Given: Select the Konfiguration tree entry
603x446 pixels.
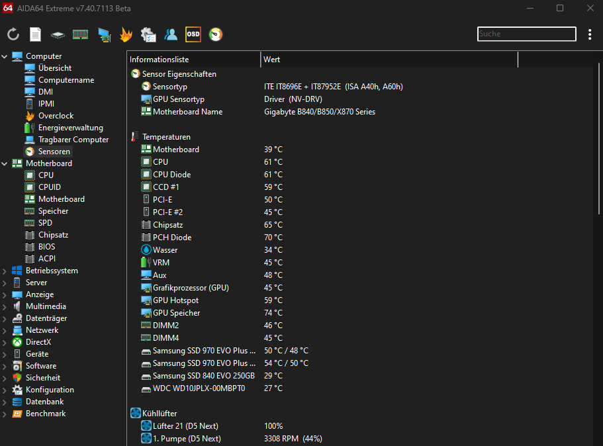Looking at the screenshot, I should point(43,390).
